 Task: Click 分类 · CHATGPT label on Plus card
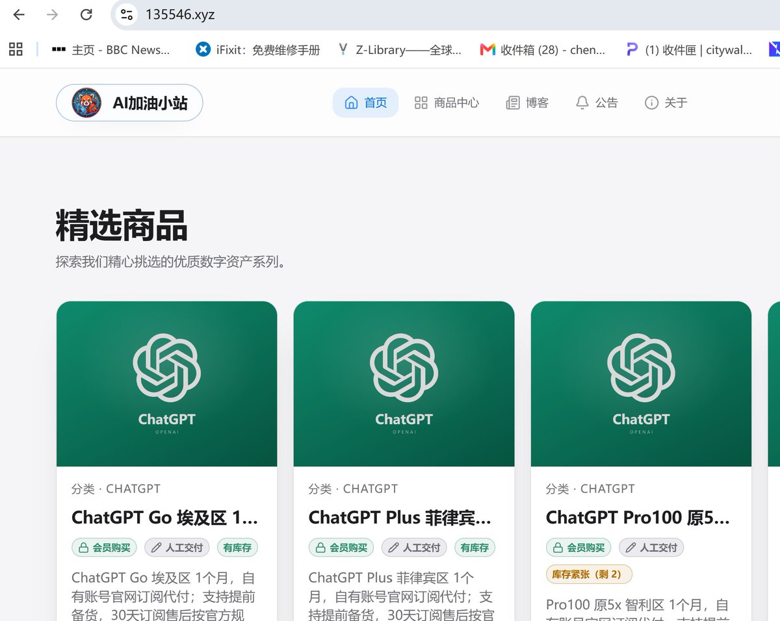click(x=354, y=488)
